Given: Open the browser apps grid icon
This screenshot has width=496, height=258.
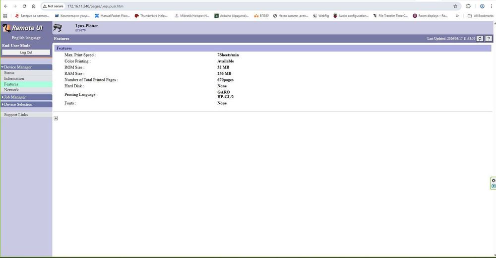Looking at the screenshot, I should (5, 15).
